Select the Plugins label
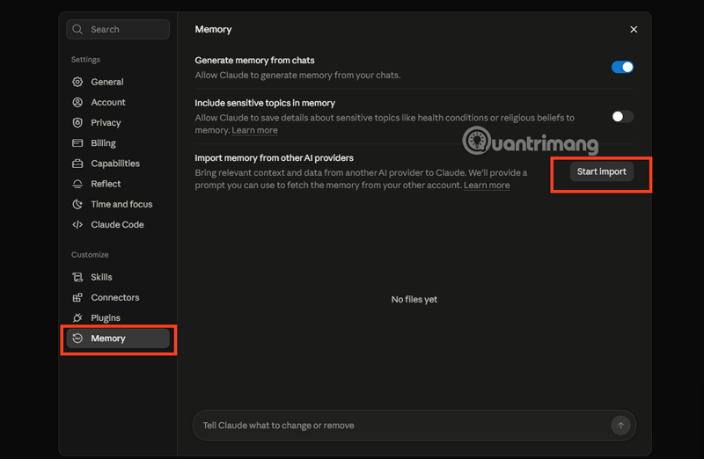Screen dimensions: 704x459 (x=106, y=317)
